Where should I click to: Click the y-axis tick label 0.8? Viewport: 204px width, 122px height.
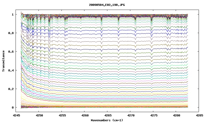(x=11, y=33)
